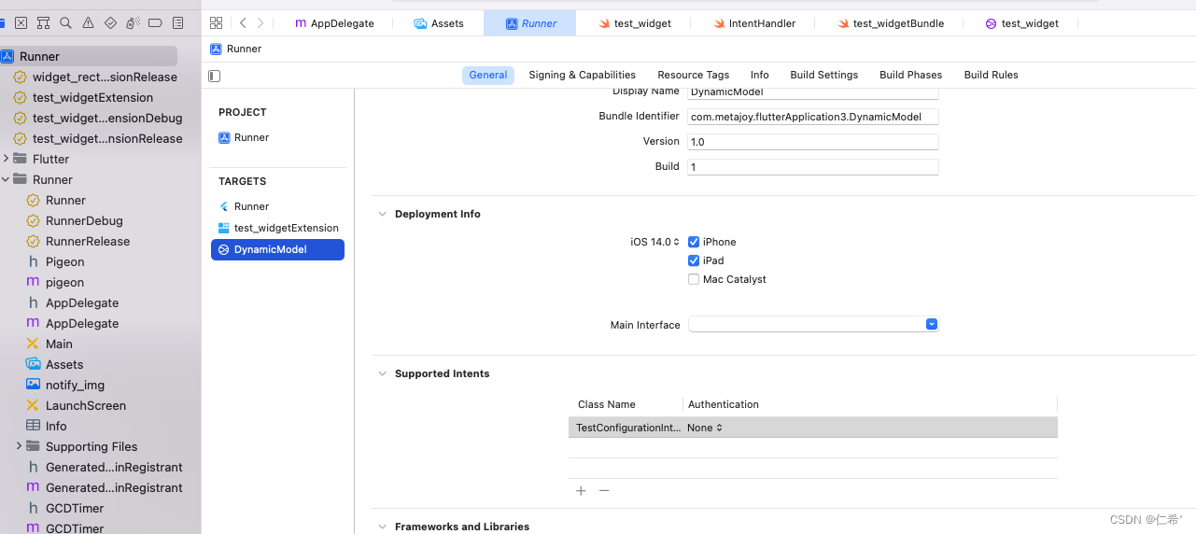Open the find navigator magnifier icon
The height and width of the screenshot is (534, 1196).
[x=65, y=22]
